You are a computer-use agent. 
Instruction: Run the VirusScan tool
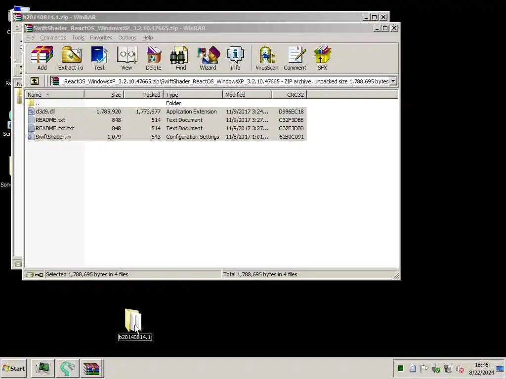(x=267, y=58)
